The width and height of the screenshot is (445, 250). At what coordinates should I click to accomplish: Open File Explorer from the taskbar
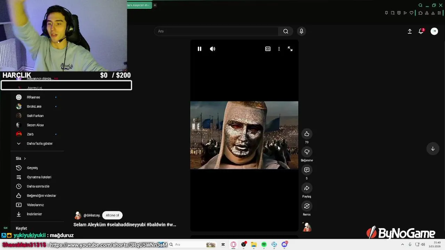coord(254,244)
